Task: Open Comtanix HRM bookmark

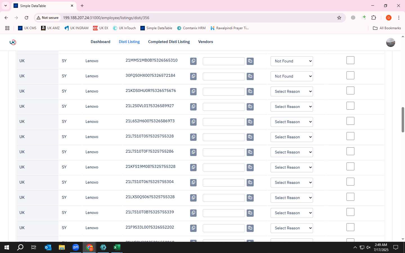Action: tap(191, 28)
